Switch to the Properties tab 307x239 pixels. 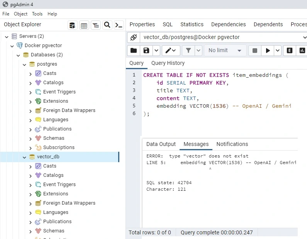click(x=142, y=24)
